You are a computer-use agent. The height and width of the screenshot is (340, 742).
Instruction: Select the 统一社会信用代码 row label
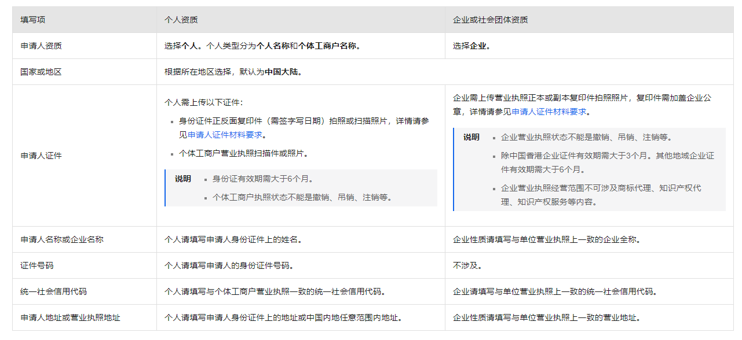point(53,291)
